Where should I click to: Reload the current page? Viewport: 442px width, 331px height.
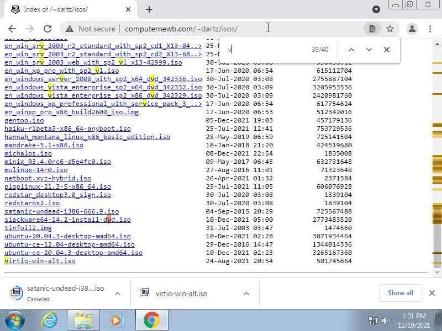[48, 29]
